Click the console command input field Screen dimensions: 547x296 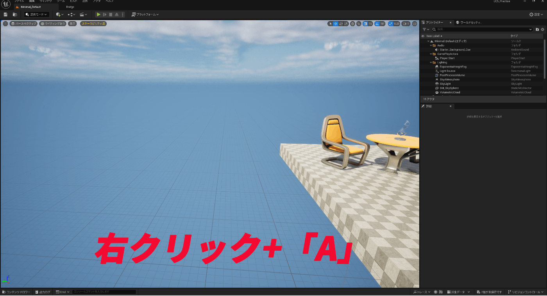(x=104, y=292)
